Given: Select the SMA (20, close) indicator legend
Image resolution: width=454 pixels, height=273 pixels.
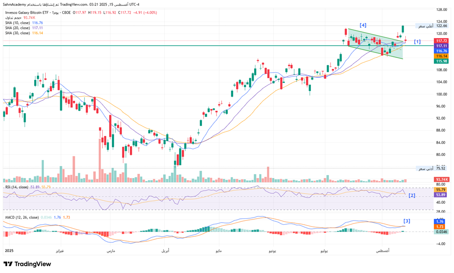Looking at the screenshot, I should 18,28.
